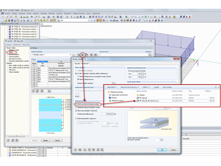Adjust K44 stiffness value stepper
Image resolution: width=221 pixels, height=166 pixels.
142,74
